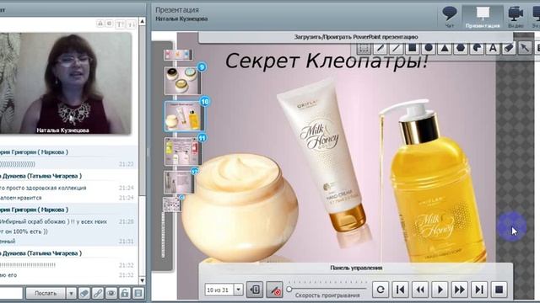Select the filled circle shape tool
Viewport: 540px width, 303px height.
pos(429,48)
